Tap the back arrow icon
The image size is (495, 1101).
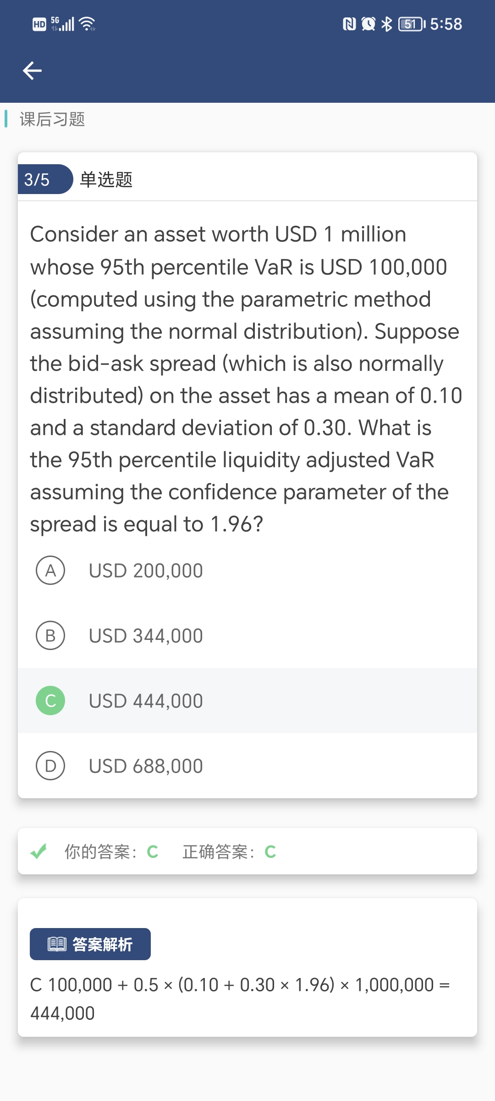(32, 71)
